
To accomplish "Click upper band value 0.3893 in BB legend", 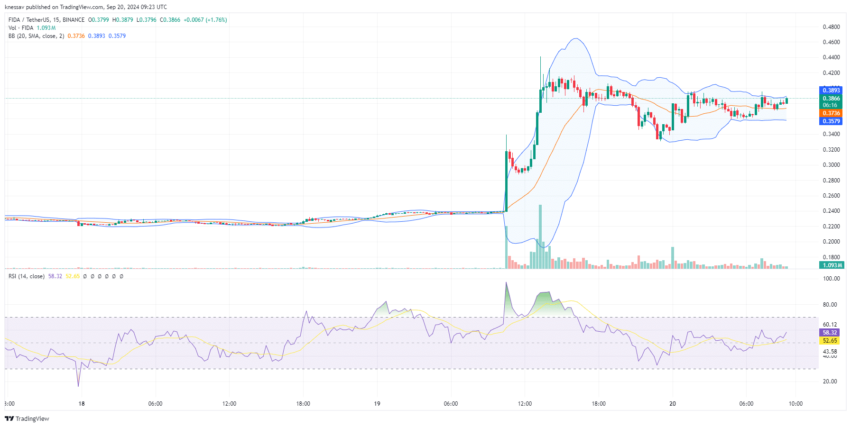I will 97,36.
